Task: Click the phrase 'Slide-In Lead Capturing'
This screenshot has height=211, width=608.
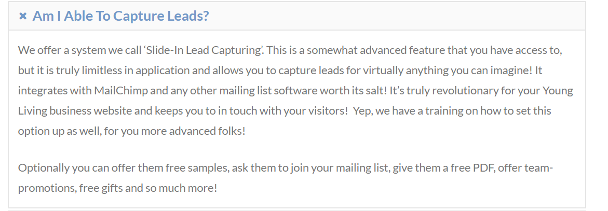Action: (x=204, y=50)
